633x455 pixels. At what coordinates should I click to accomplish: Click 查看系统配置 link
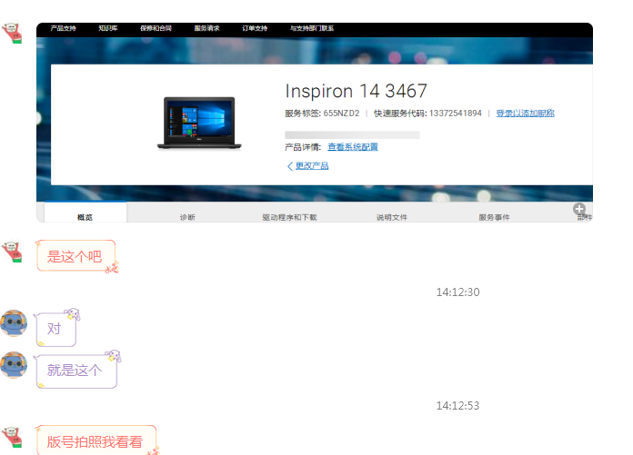[353, 147]
